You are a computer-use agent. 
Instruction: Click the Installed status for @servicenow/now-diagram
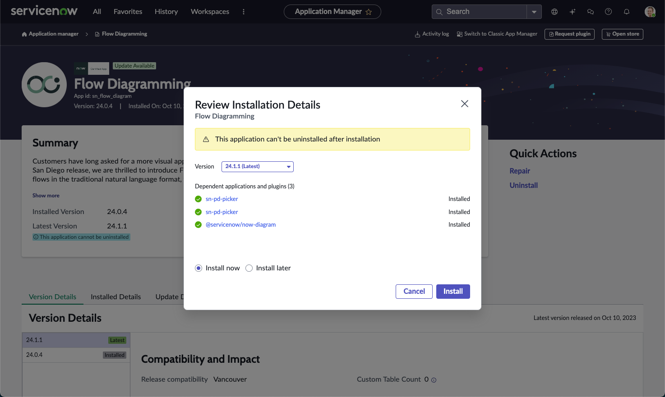click(x=459, y=225)
